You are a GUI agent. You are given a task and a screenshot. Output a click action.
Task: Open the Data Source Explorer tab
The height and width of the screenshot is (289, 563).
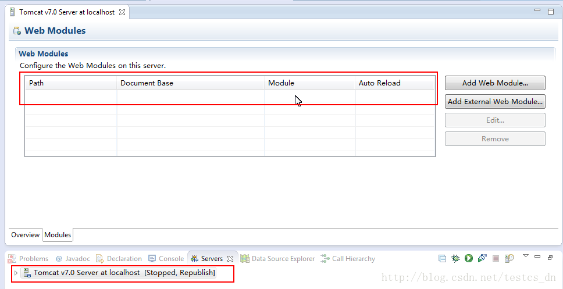pos(277,259)
